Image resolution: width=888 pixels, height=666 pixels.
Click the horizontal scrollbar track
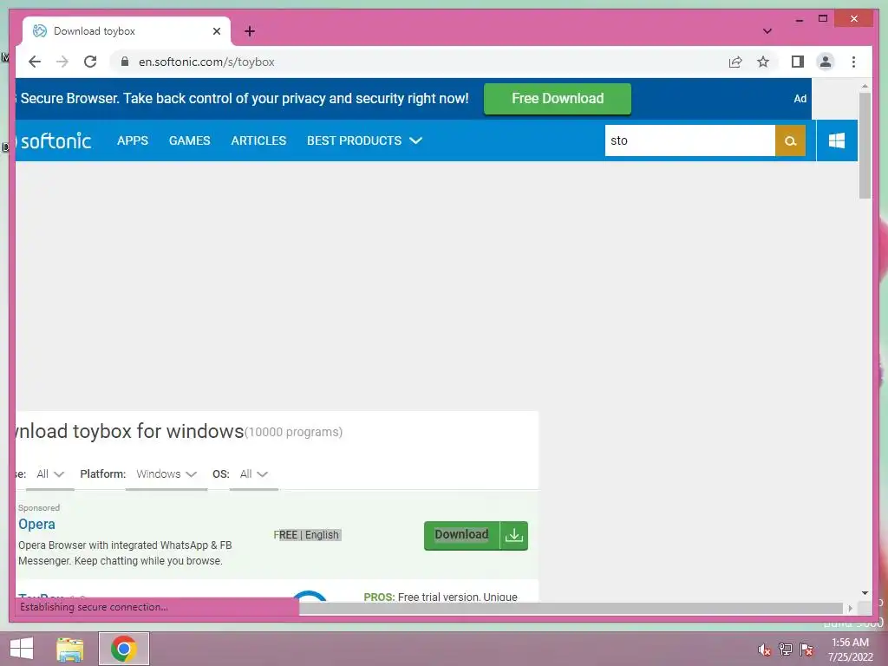[571, 608]
